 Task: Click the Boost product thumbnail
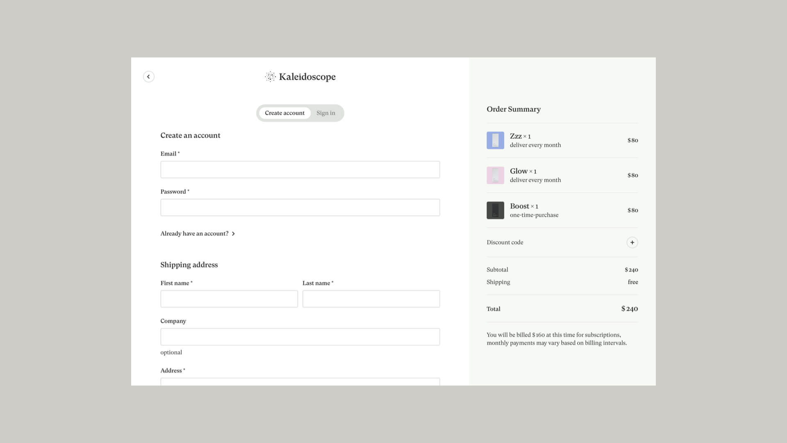pyautogui.click(x=495, y=210)
